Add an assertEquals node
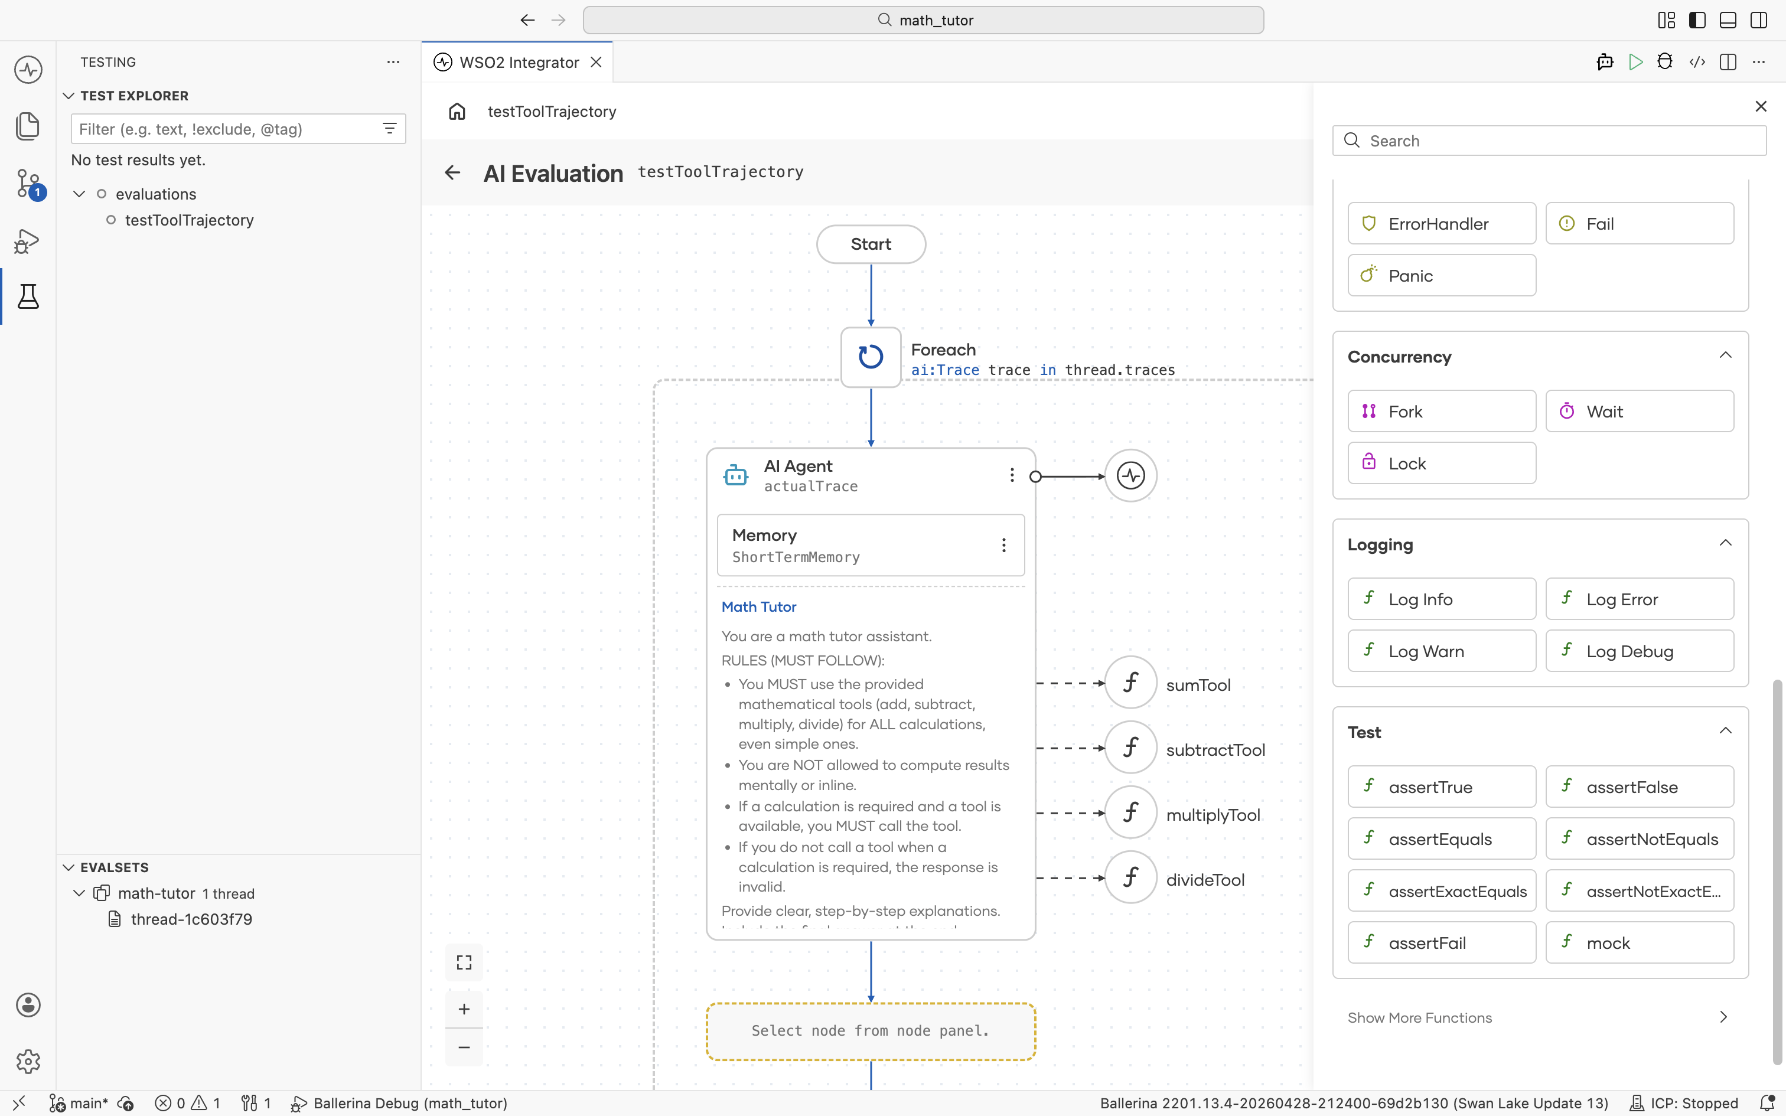Screen dimensions: 1786x1116 [x=1441, y=838]
